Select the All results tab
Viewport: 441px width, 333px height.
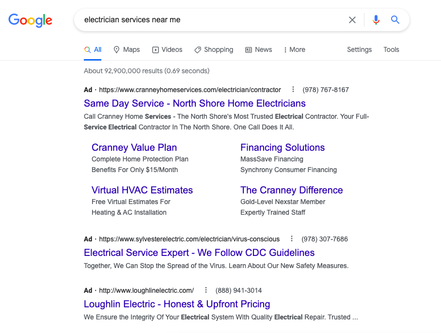(93, 50)
